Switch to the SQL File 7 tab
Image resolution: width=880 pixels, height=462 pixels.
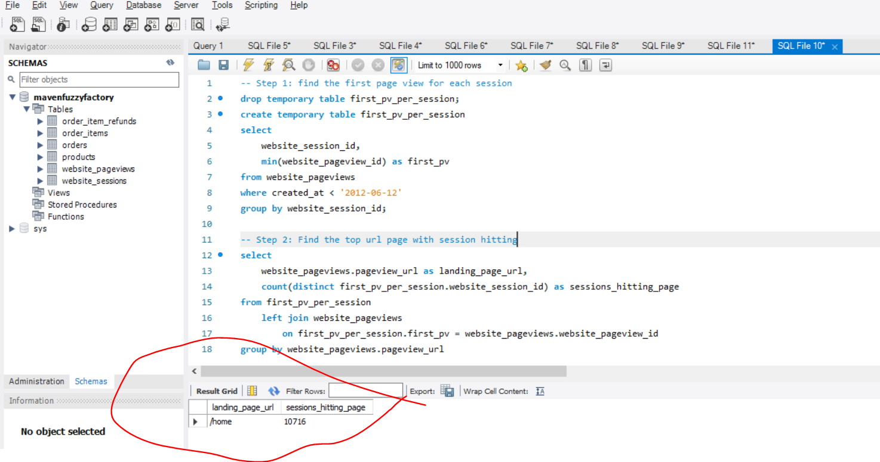pyautogui.click(x=532, y=46)
